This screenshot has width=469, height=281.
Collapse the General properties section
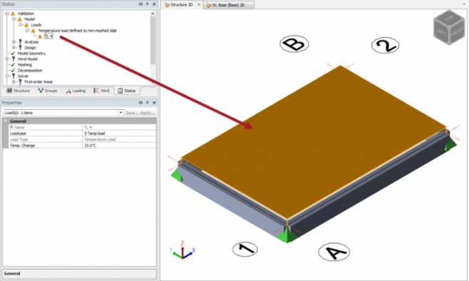pos(6,121)
